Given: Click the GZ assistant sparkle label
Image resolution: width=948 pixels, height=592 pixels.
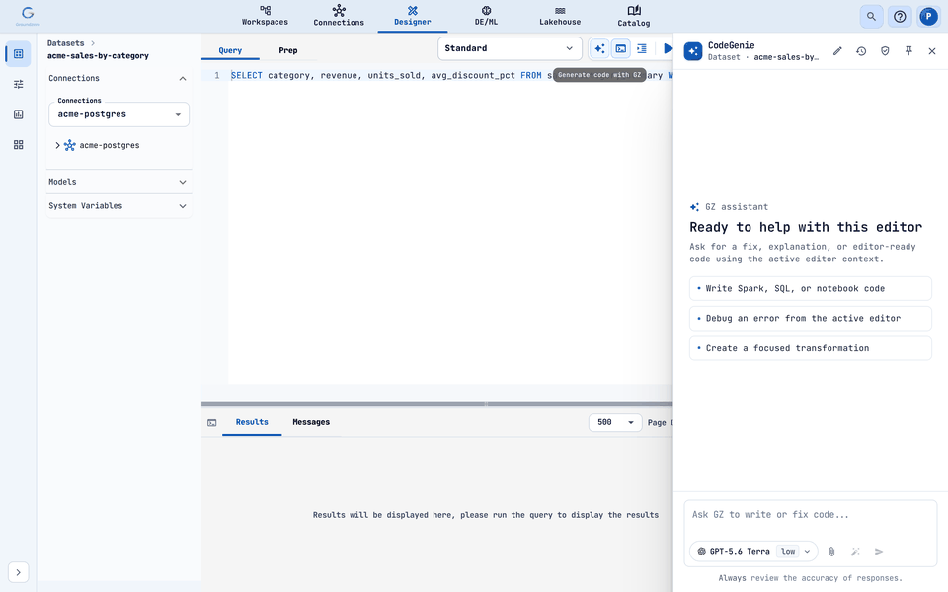Looking at the screenshot, I should click(x=729, y=207).
